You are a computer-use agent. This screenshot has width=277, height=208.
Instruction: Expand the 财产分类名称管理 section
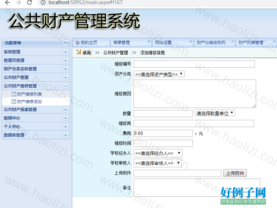coord(65,69)
